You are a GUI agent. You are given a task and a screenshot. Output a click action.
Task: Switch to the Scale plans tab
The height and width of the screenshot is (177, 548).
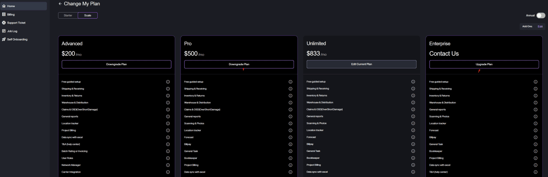(x=88, y=15)
